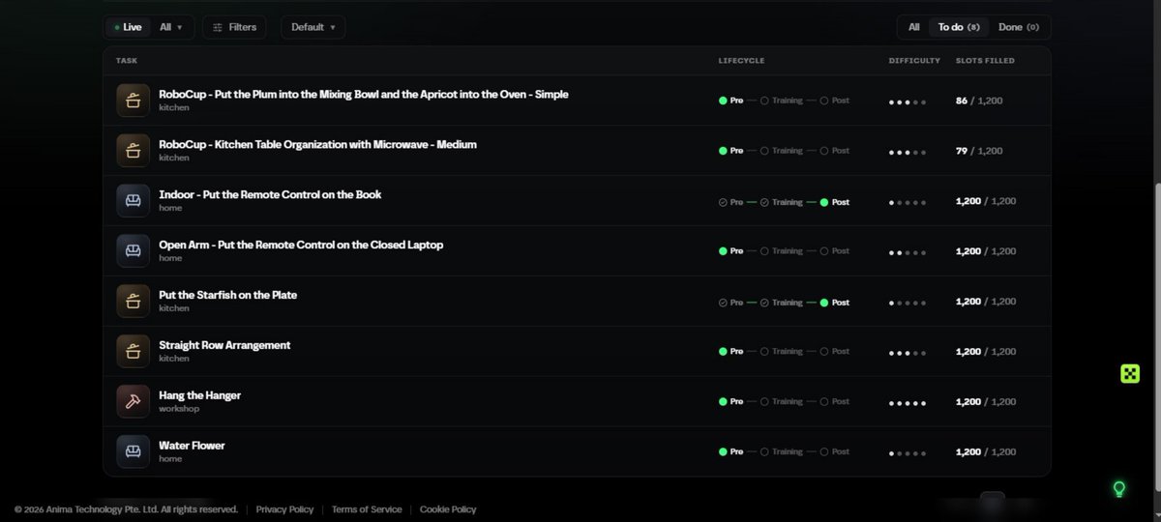Click the Post stage in Water Flower row
The image size is (1161, 522).
pos(834,451)
